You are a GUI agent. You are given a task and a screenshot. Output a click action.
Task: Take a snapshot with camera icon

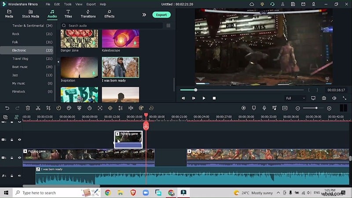pos(324,98)
